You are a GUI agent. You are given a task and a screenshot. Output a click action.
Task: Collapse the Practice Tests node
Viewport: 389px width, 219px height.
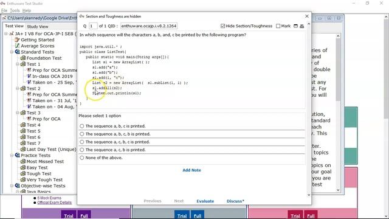click(12, 156)
